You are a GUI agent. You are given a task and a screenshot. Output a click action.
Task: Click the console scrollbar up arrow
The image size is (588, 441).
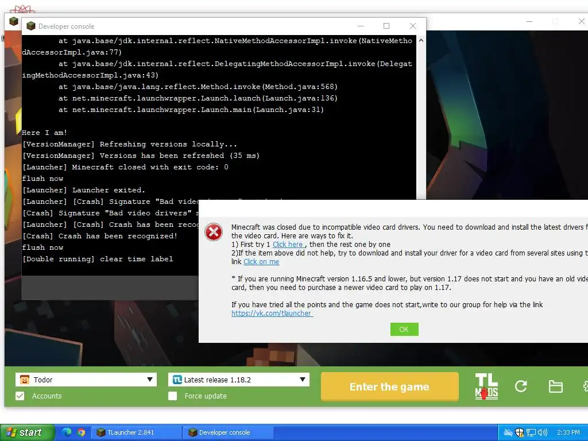click(421, 40)
